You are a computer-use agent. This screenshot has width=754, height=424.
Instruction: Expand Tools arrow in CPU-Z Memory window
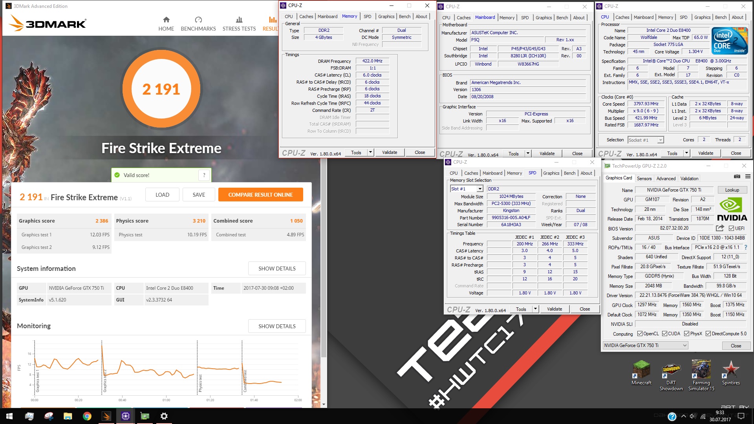[370, 152]
